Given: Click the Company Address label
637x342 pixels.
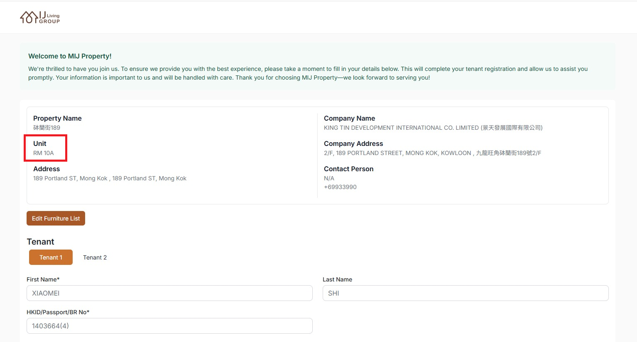Looking at the screenshot, I should (353, 143).
